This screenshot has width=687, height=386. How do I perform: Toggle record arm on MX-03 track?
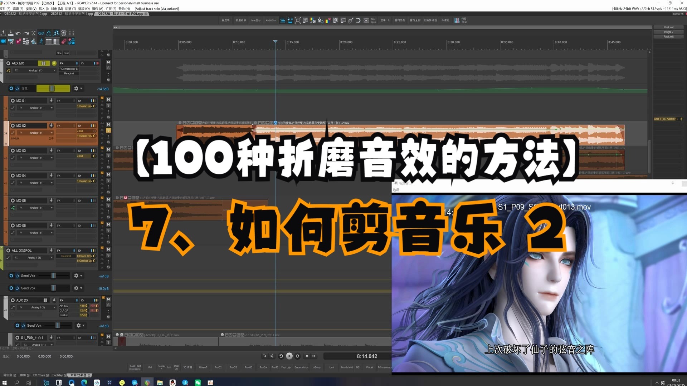13,151
